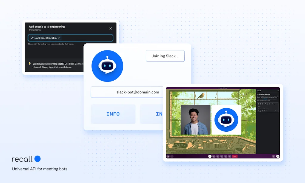Select Bold formatting in the thread composer

point(259,104)
